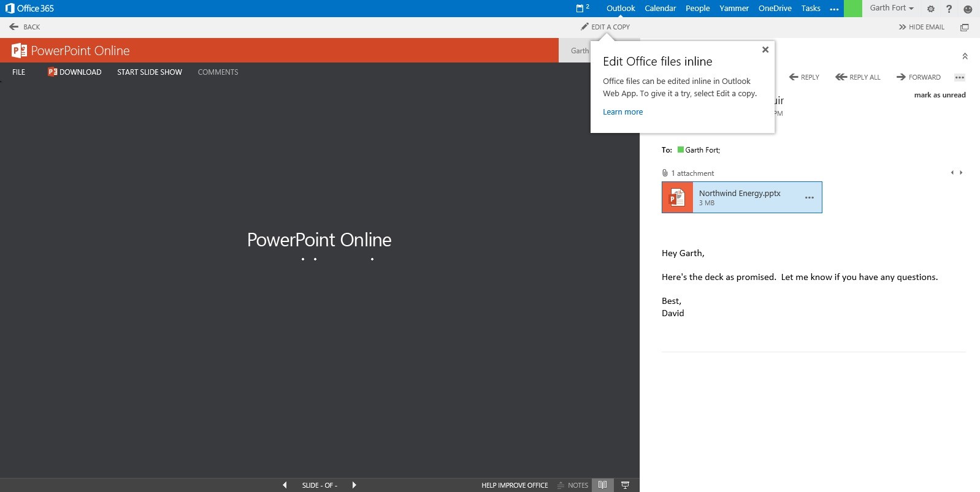Click the '1 attachment' label
The width and height of the screenshot is (980, 492).
point(692,173)
